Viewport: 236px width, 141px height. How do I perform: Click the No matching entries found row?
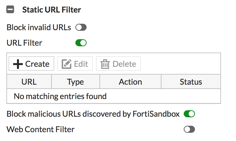tap(114, 96)
